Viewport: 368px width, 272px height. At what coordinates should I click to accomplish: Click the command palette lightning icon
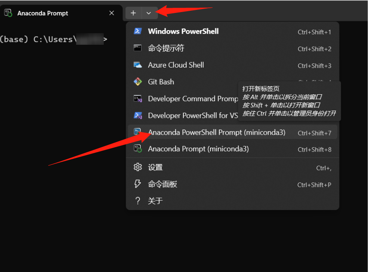[138, 184]
